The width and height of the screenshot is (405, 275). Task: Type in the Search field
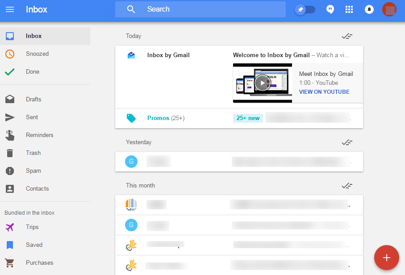(210, 9)
